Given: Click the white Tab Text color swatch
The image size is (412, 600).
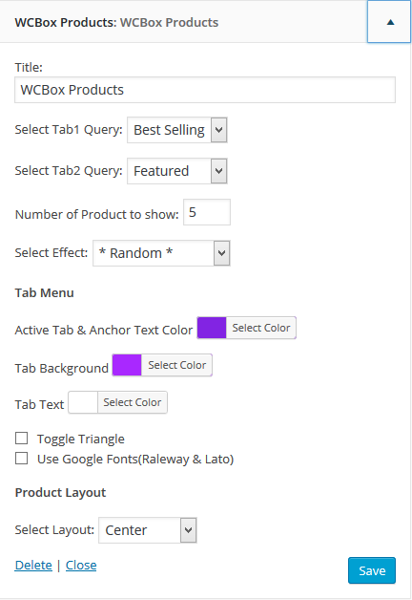Looking at the screenshot, I should pos(83,402).
